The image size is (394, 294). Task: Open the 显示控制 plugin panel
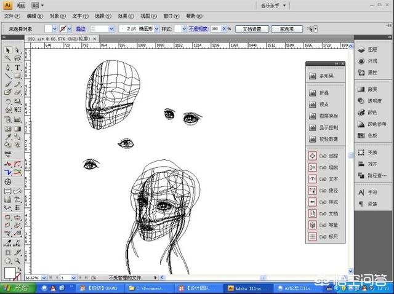pos(324,127)
